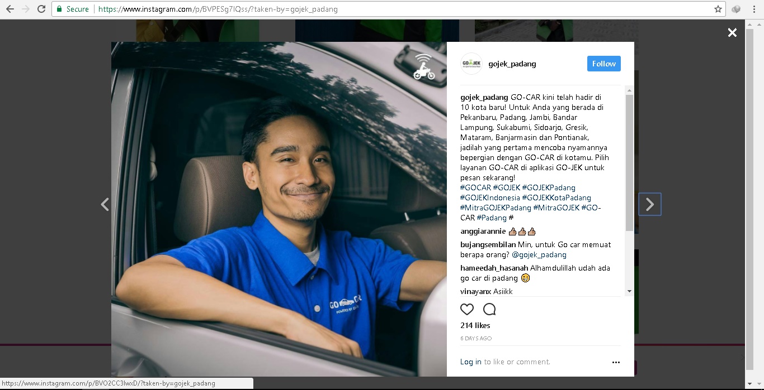Open the #Padang hashtag
Viewport: 764px width, 390px height.
coord(492,218)
